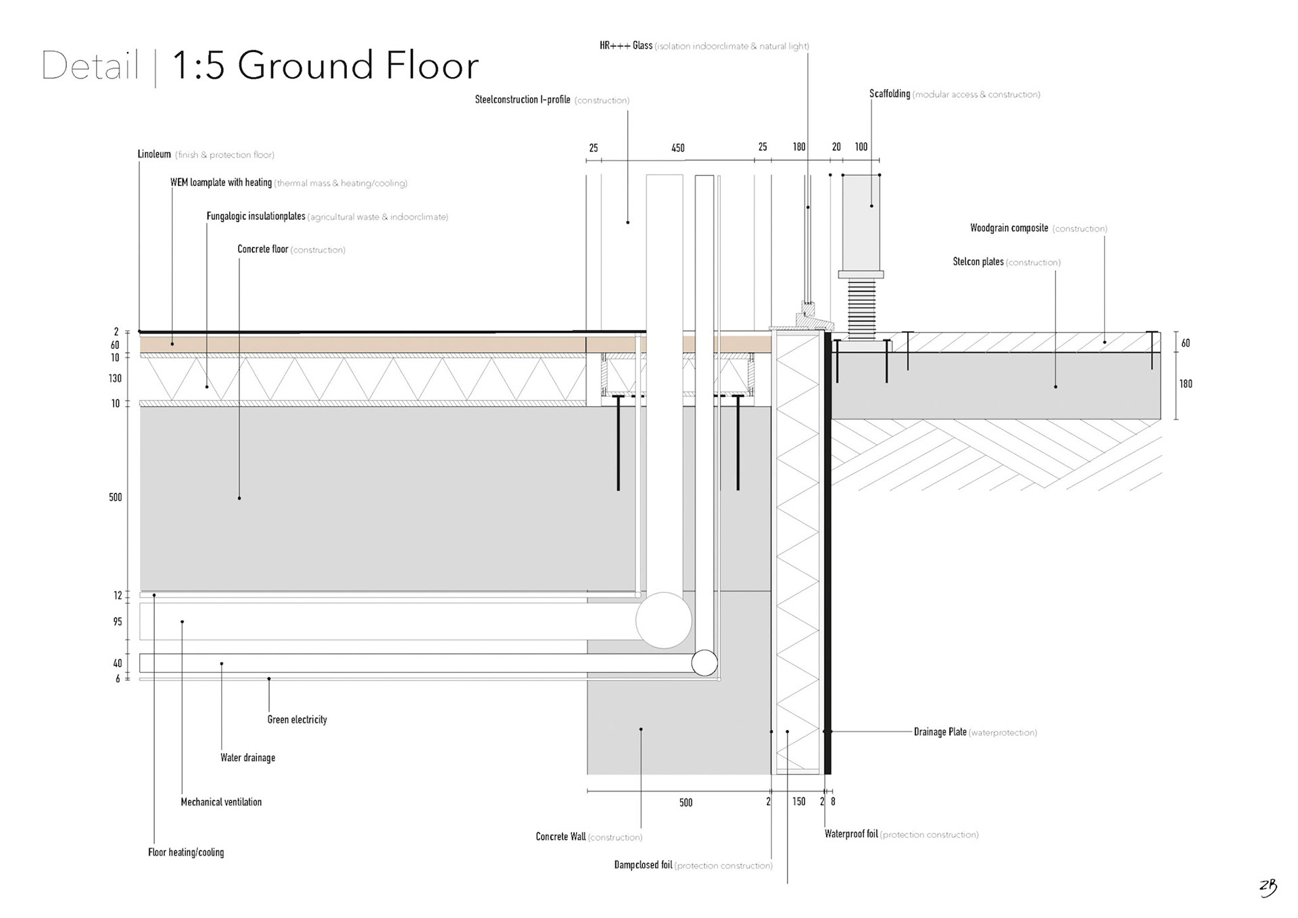Click the 'Drainage Plate' label

[940, 732]
